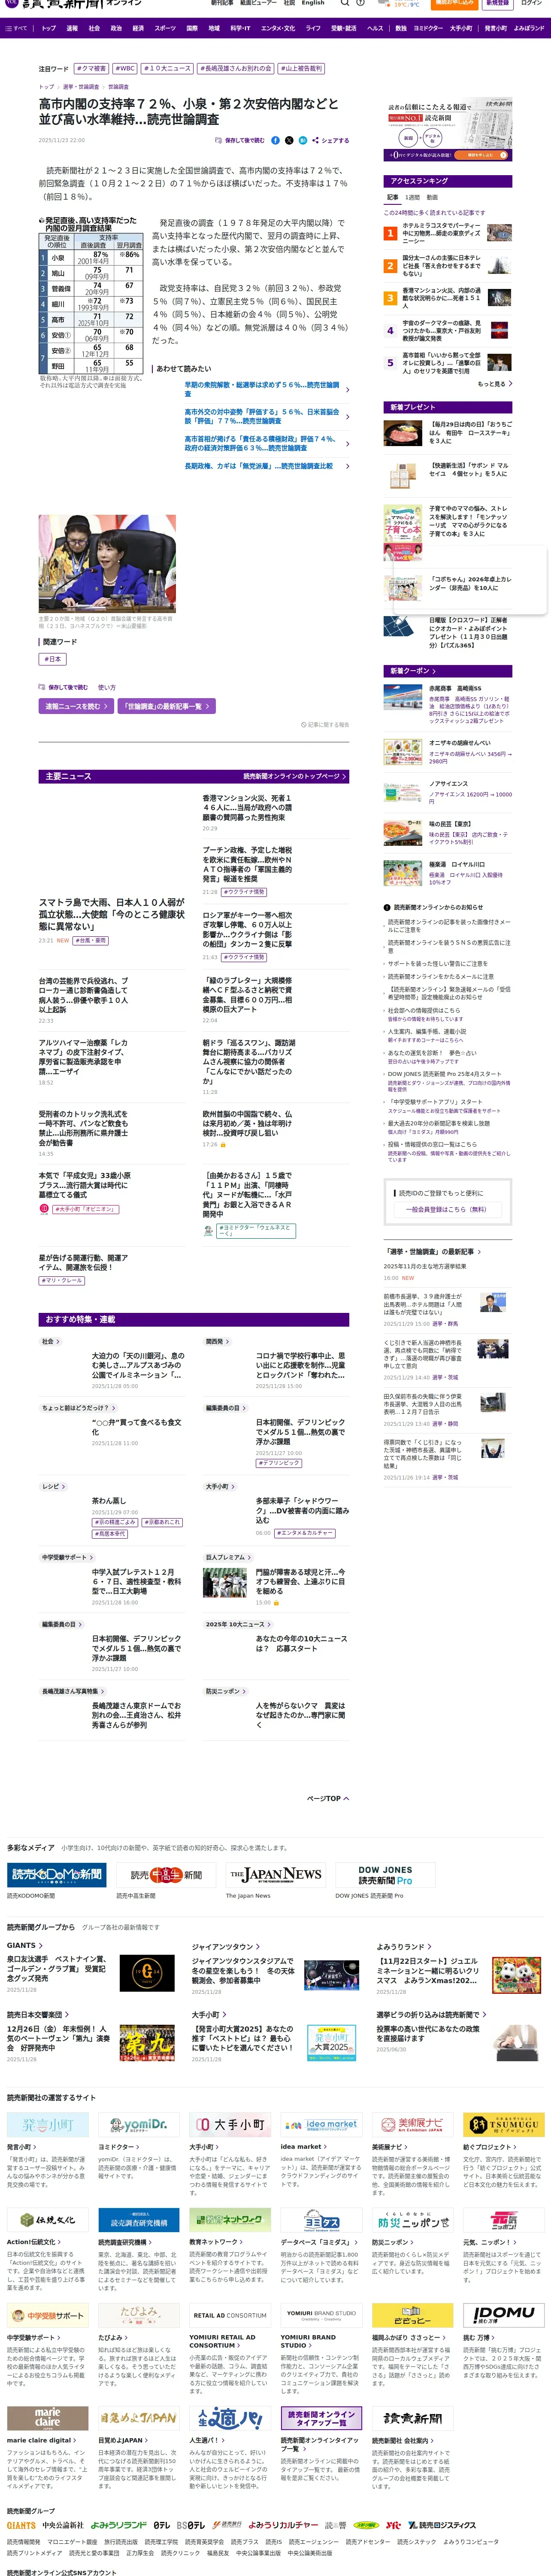The image size is (551, 2576).
Task: Open the たびよみ logo
Action: click(139, 2315)
